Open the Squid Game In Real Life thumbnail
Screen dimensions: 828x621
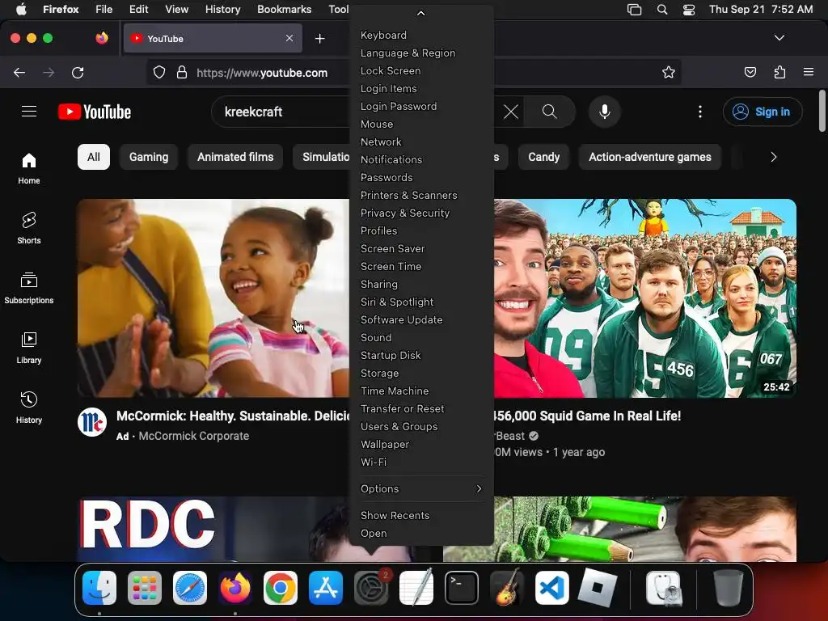(x=644, y=298)
